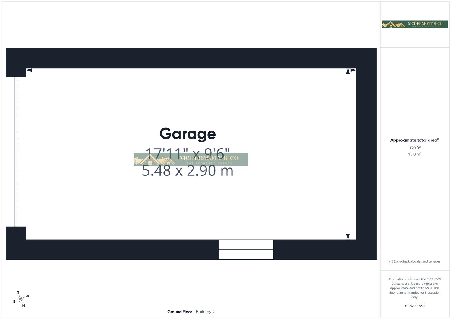Expand the Approximate total area section
Screen dimensions: 451x319
point(414,140)
